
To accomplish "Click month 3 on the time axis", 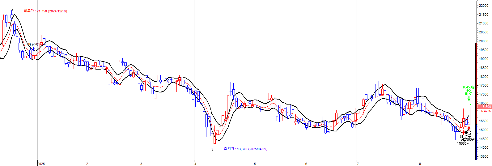I will click(141, 164).
